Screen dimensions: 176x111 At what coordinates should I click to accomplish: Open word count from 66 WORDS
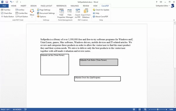coord(17,110)
